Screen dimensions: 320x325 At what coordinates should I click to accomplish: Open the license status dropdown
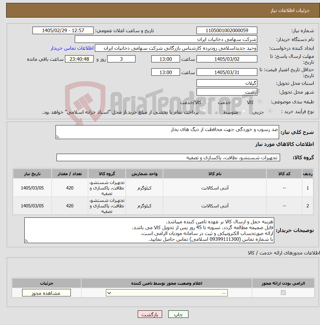pyautogui.click(x=167, y=293)
